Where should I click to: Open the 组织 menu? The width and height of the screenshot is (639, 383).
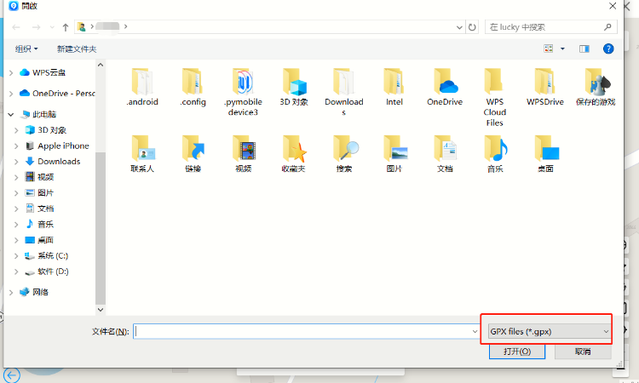tap(26, 49)
